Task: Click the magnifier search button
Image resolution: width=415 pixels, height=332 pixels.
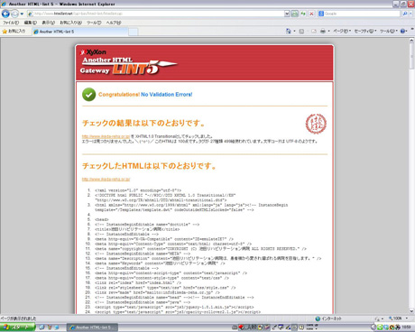Action: click(405, 14)
